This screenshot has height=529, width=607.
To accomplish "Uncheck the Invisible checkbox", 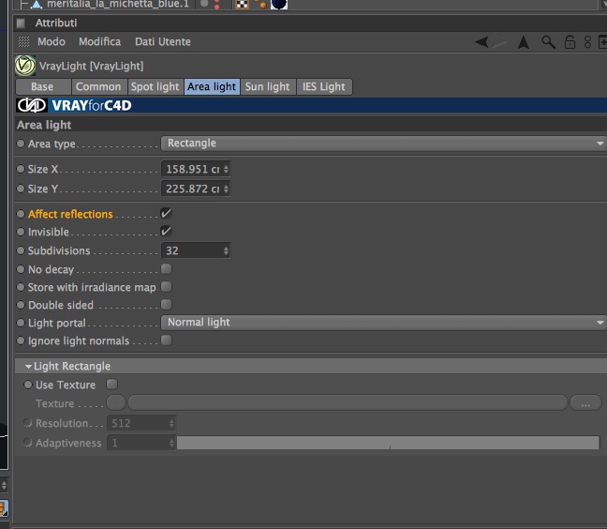I will tap(166, 232).
